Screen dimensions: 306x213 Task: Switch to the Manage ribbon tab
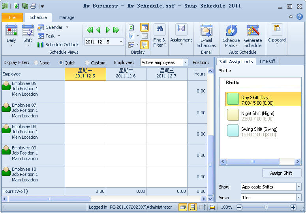67,17
